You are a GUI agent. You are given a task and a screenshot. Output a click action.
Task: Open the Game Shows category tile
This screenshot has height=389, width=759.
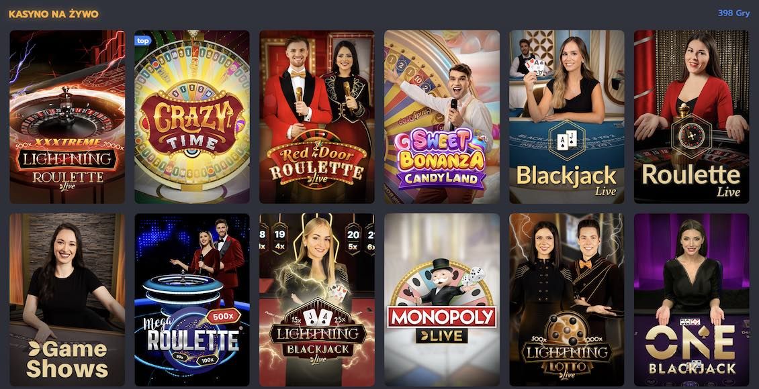pos(67,300)
